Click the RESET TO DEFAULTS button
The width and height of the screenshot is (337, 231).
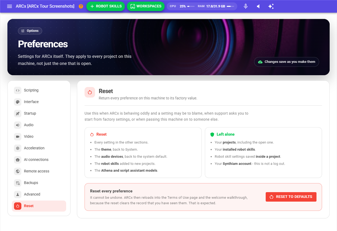pos(291,197)
